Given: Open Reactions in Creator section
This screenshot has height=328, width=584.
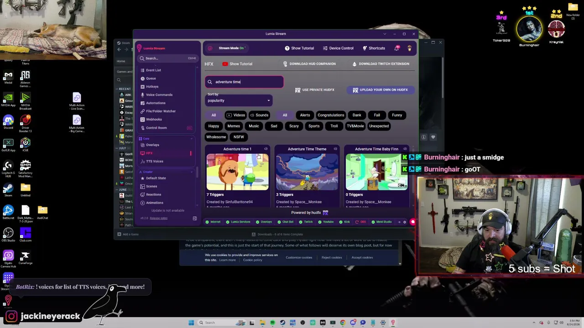Looking at the screenshot, I should (153, 195).
